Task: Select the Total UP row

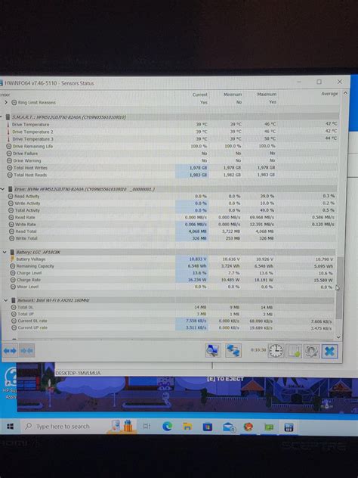Action: (173, 314)
